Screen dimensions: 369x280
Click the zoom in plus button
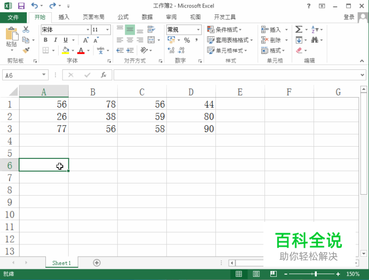point(338,274)
